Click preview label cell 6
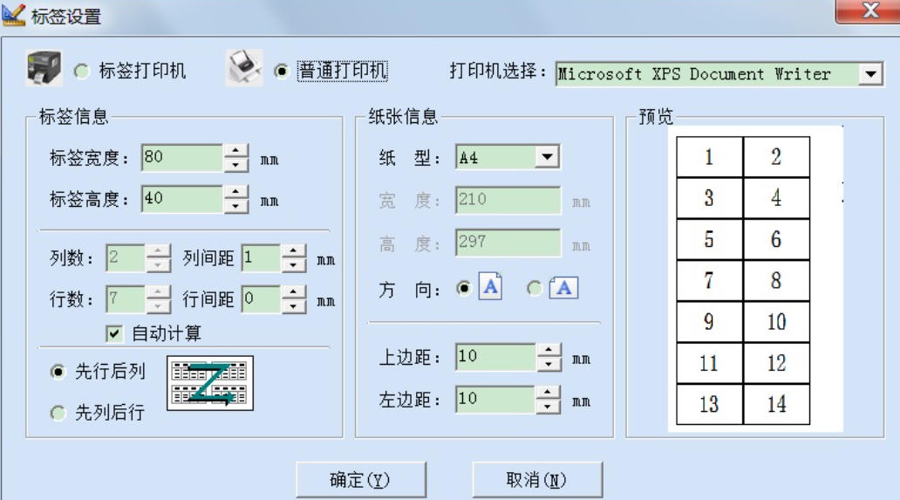The height and width of the screenshot is (500, 900). (776, 239)
